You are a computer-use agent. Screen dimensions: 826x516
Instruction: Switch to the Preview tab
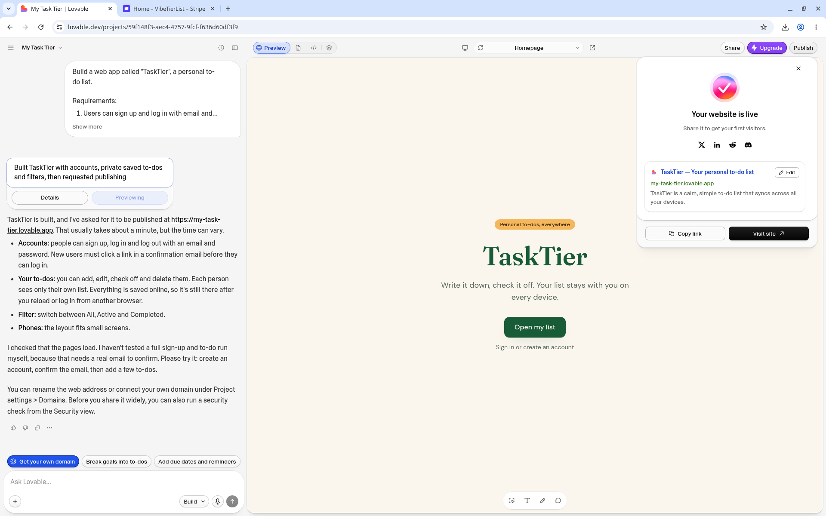(271, 48)
